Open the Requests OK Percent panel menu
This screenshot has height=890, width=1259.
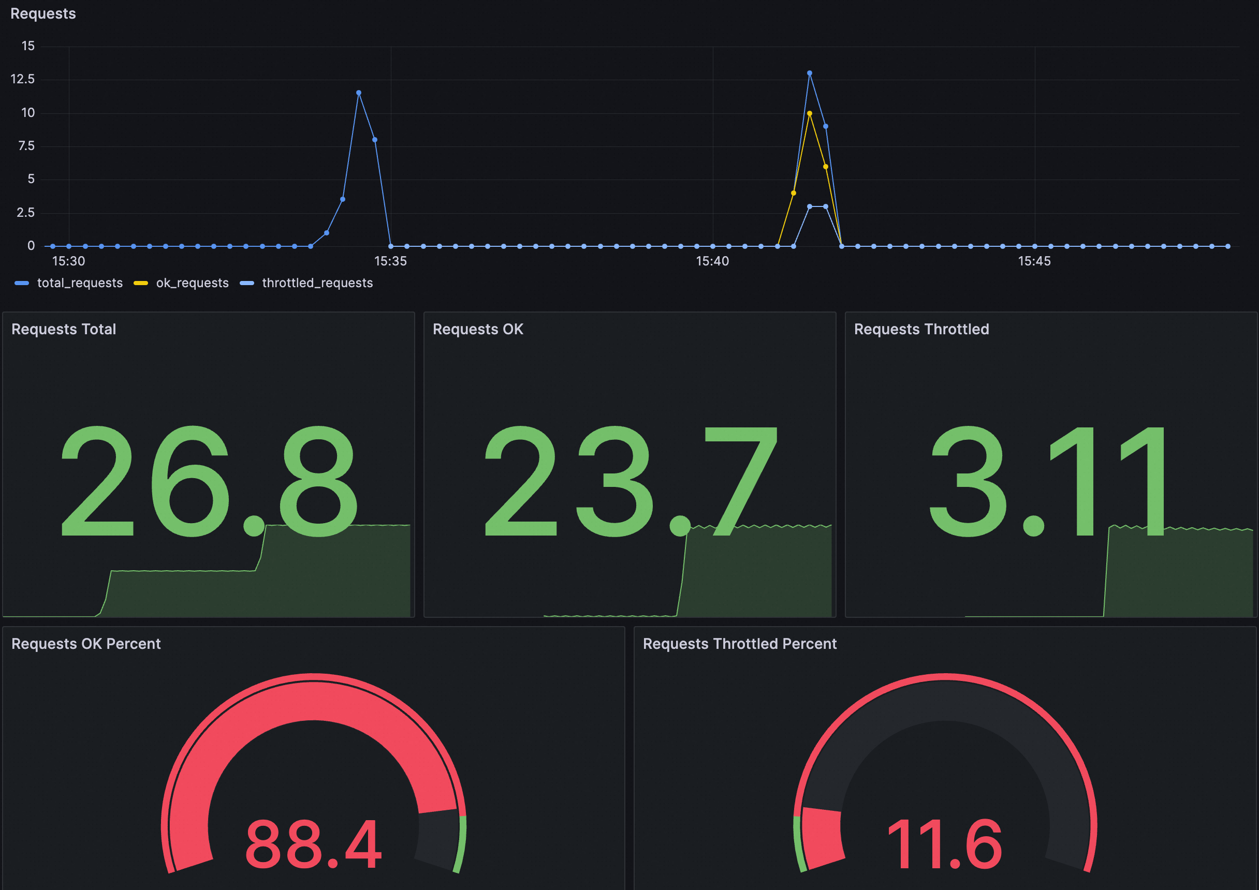pos(86,644)
